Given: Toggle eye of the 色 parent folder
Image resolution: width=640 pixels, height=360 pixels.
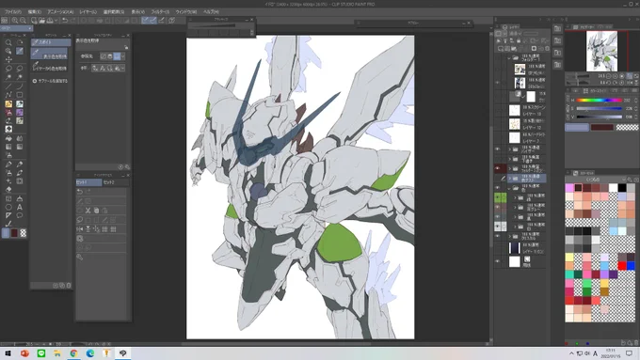Looking at the screenshot, I should [x=497, y=188].
